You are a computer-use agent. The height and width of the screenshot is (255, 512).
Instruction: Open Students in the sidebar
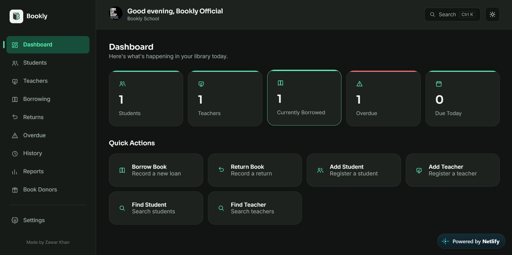point(48,63)
